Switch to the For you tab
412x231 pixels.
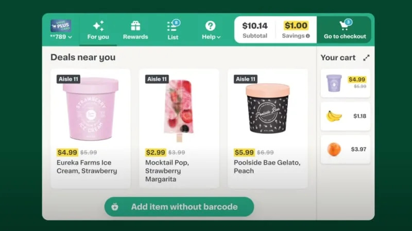pyautogui.click(x=98, y=30)
